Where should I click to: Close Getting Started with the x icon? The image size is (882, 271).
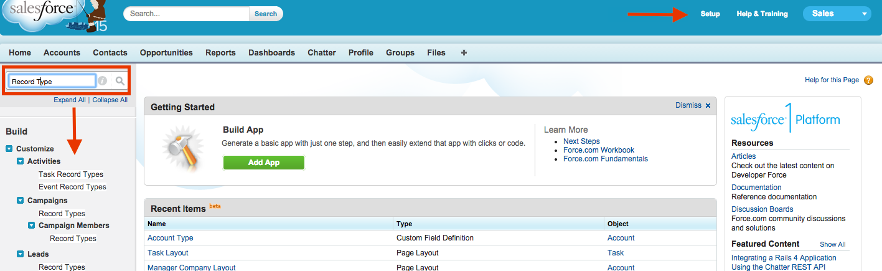(708, 106)
